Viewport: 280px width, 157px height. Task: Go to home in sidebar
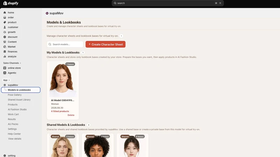point(11,13)
